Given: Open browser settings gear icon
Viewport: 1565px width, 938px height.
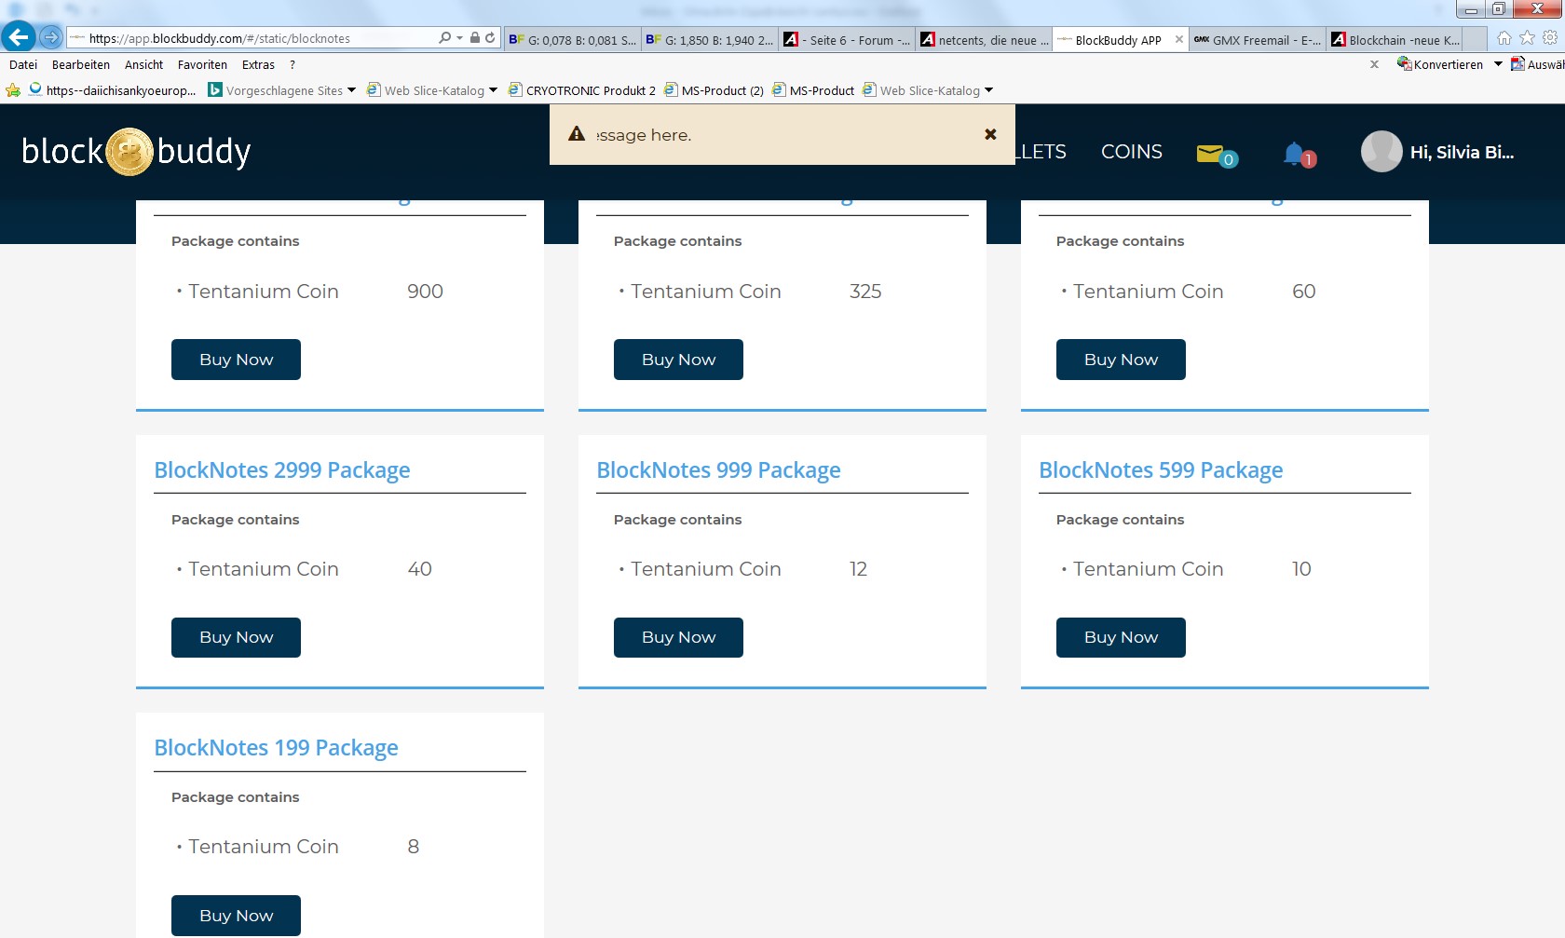Looking at the screenshot, I should (1550, 38).
